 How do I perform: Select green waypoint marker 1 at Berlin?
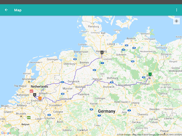coord(150,74)
